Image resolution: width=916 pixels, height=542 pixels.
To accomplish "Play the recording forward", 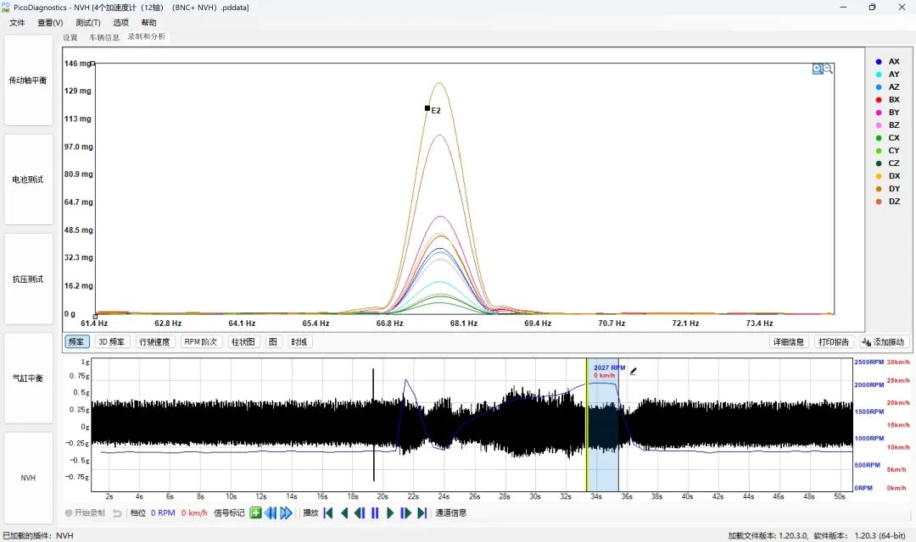I will click(x=390, y=513).
